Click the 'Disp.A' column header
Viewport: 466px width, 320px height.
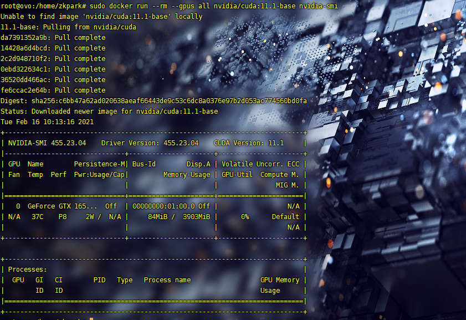point(198,164)
